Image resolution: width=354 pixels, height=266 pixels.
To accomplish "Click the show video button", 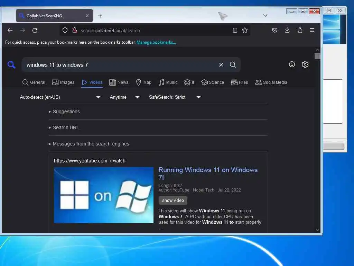I will click(x=173, y=201).
